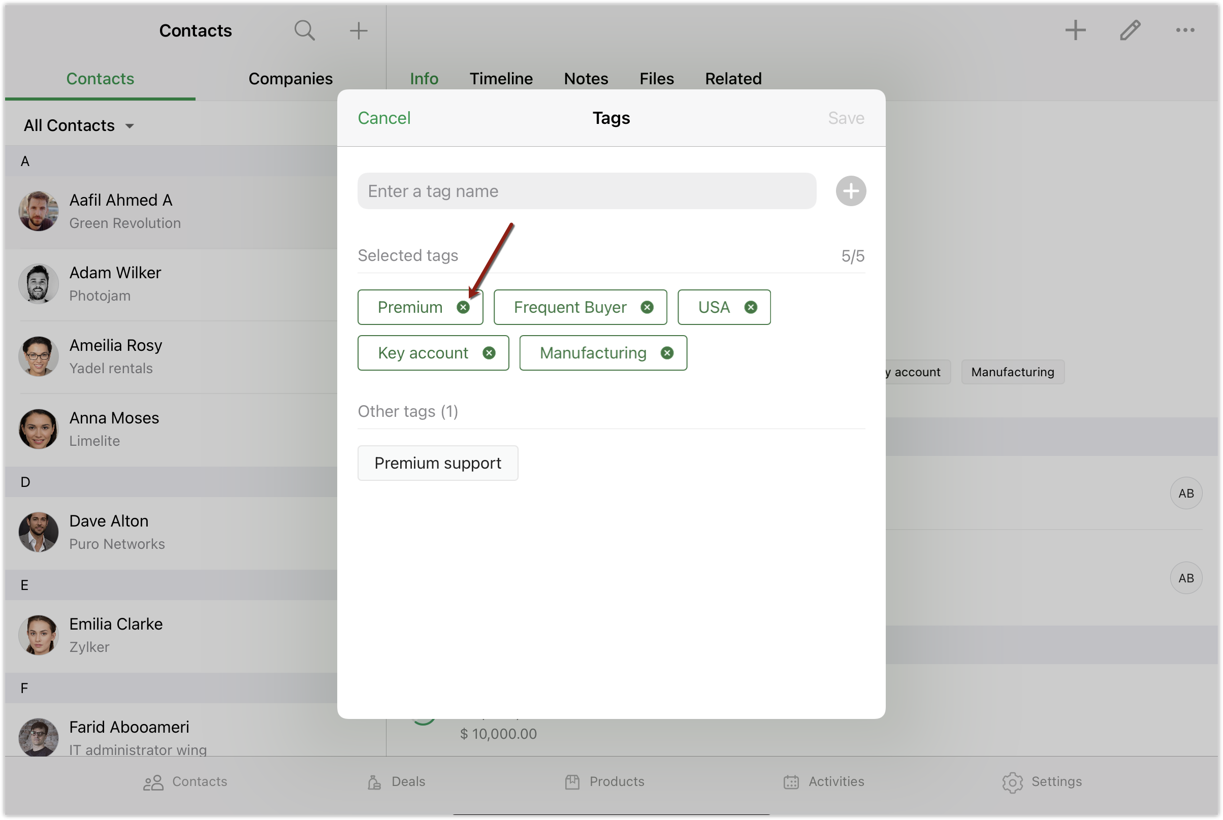Open the three-dot more options menu
Image resolution: width=1223 pixels, height=820 pixels.
pyautogui.click(x=1185, y=30)
